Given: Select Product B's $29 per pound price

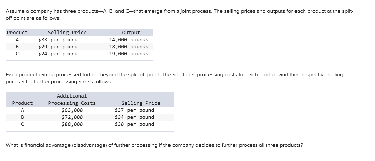Looking at the screenshot, I should click(58, 47).
